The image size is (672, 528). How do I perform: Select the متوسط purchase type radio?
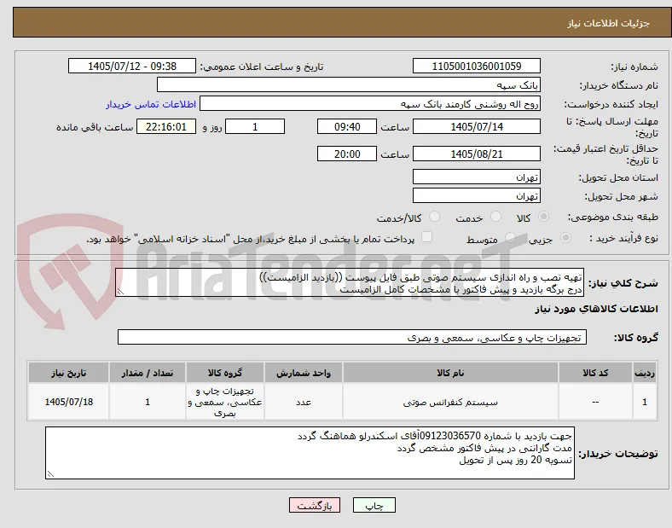pos(510,238)
